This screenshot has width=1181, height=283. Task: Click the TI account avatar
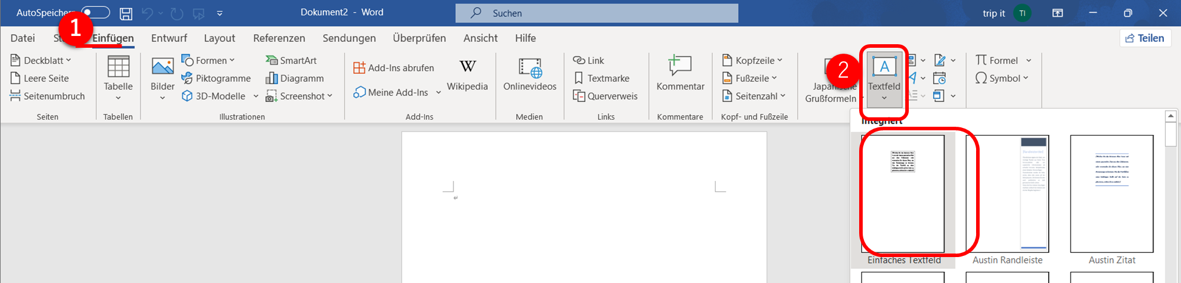(x=1022, y=13)
